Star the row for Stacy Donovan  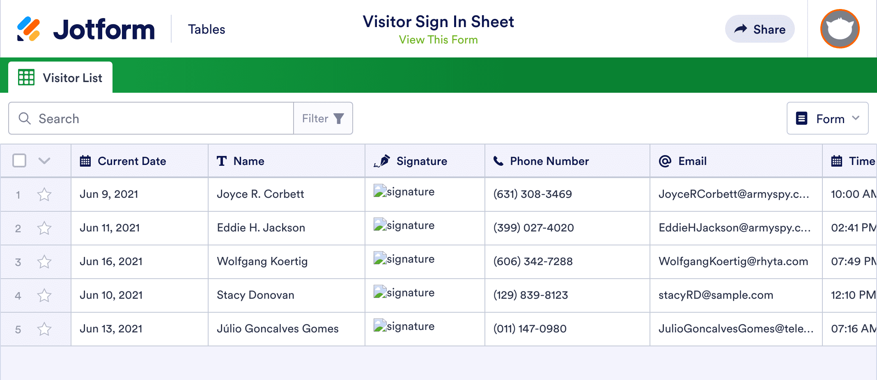(x=44, y=295)
